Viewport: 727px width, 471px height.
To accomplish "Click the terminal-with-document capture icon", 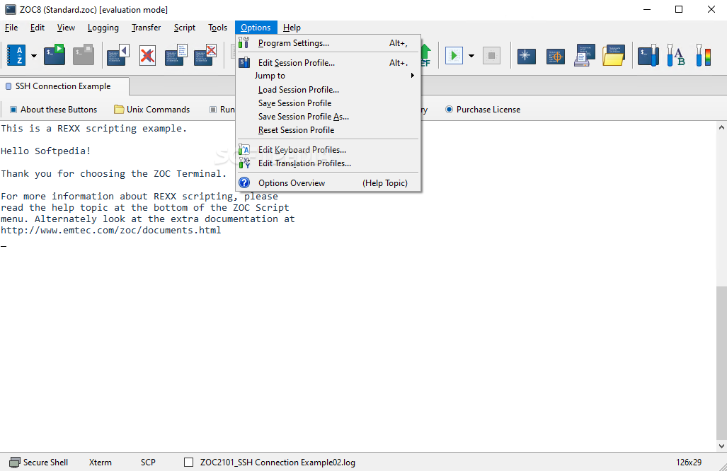I will coord(176,55).
